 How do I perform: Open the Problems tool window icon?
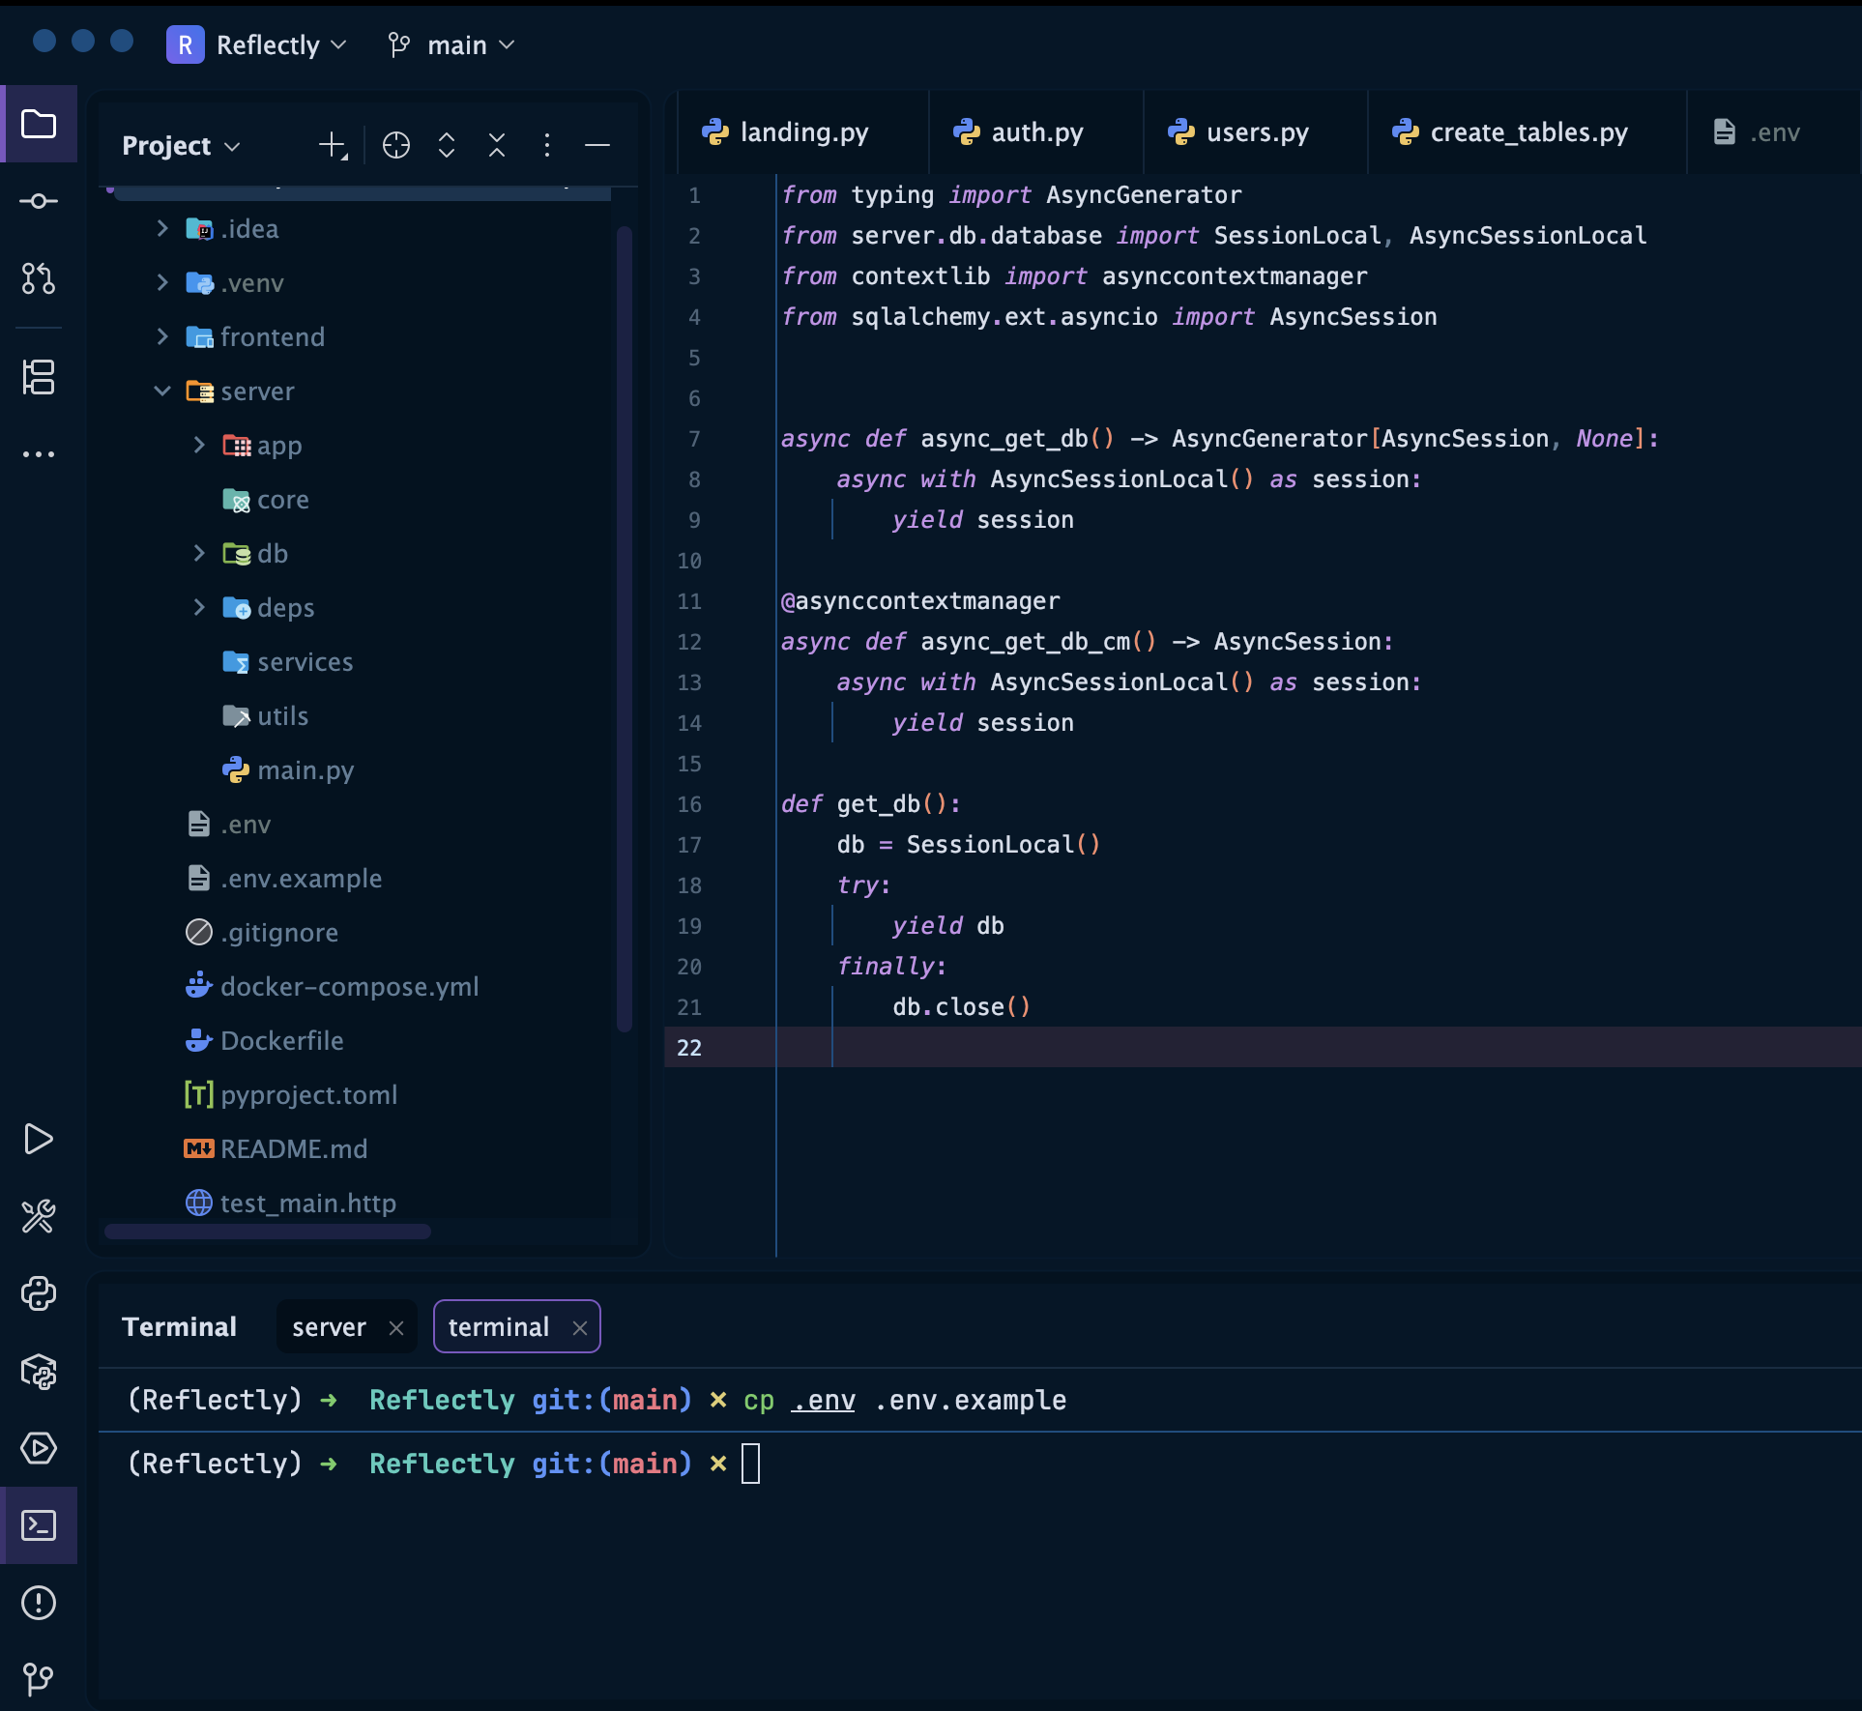pos(39,1603)
